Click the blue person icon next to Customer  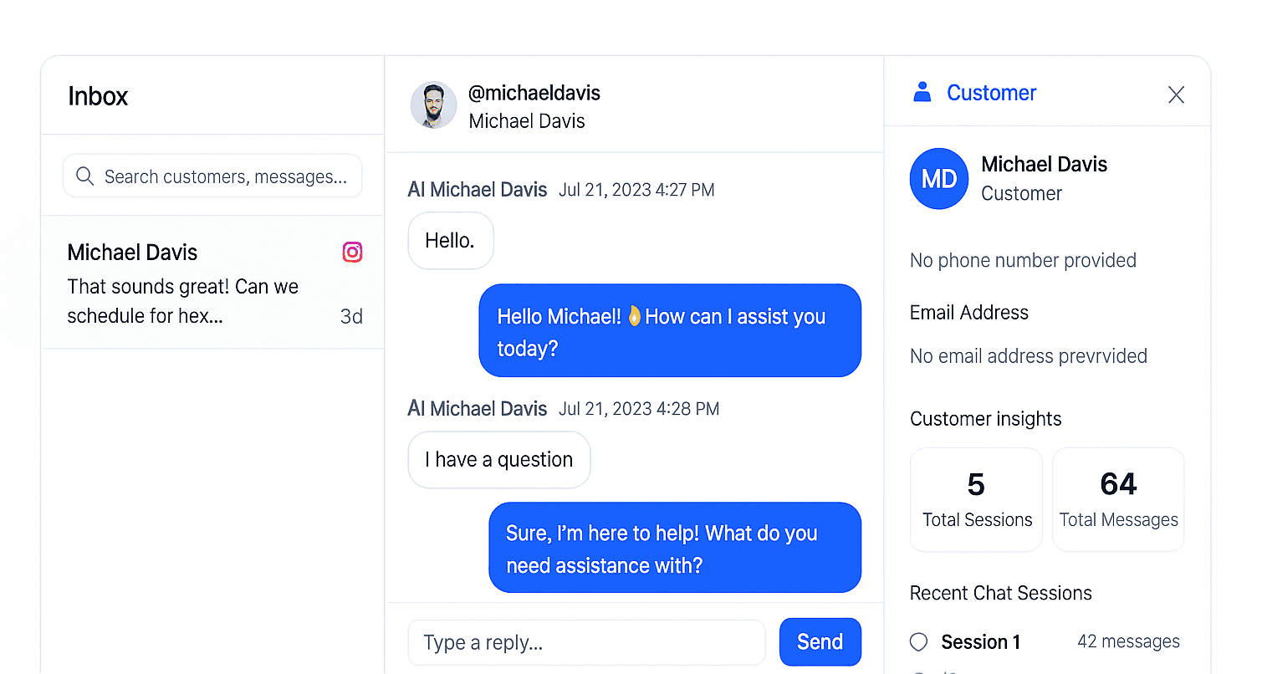coord(921,93)
